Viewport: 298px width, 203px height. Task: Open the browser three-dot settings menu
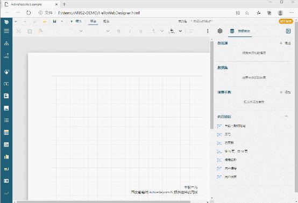tap(292, 13)
